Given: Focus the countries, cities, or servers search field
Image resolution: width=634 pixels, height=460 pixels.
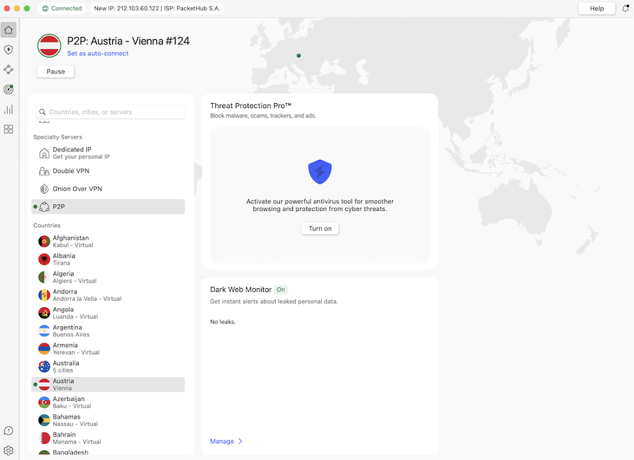Looking at the screenshot, I should pos(111,112).
